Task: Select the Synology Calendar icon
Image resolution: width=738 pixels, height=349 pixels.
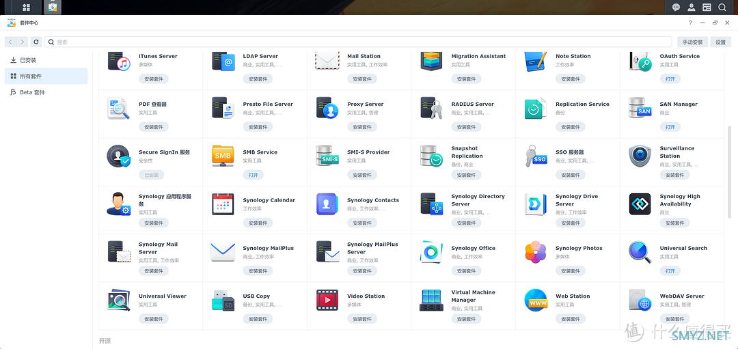Action: pyautogui.click(x=223, y=204)
